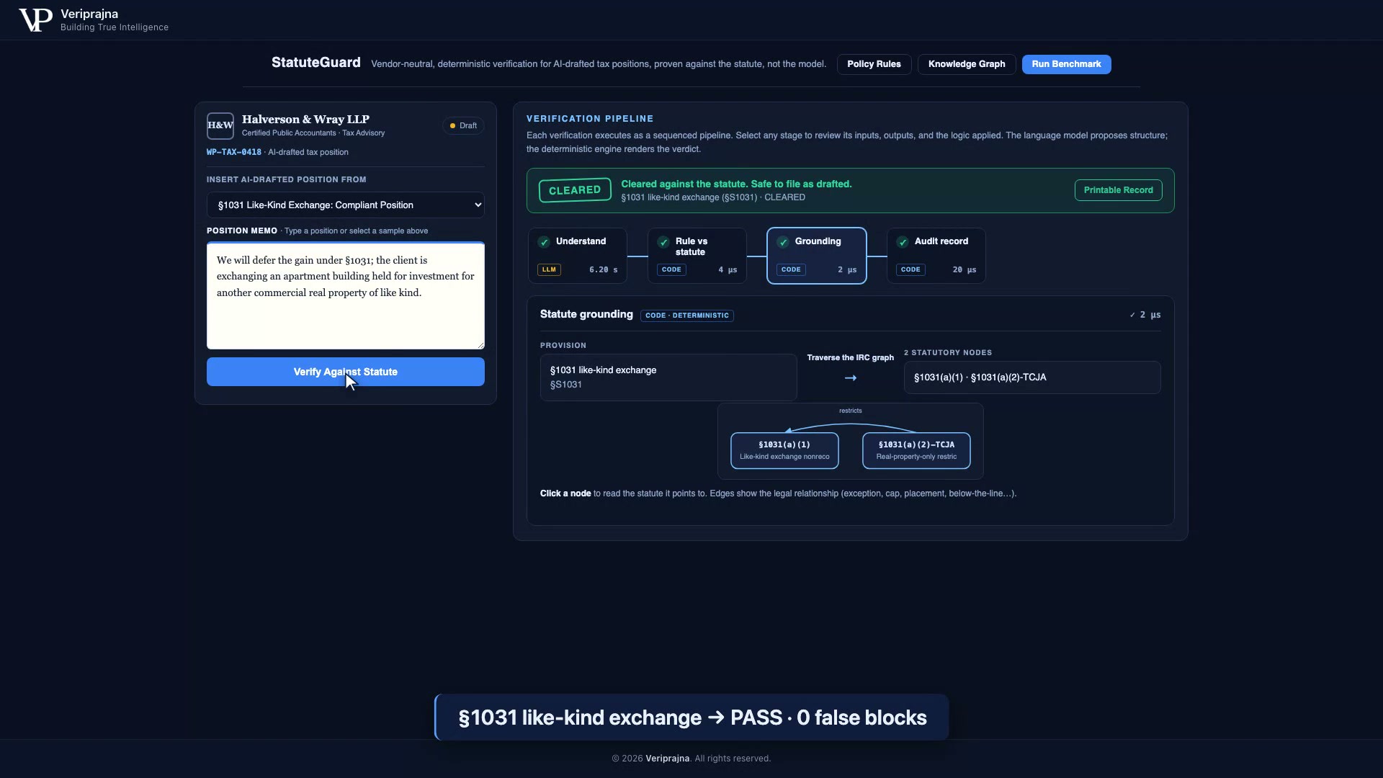Viewport: 1383px width, 778px height.
Task: Open the Printable Record
Action: [1118, 190]
